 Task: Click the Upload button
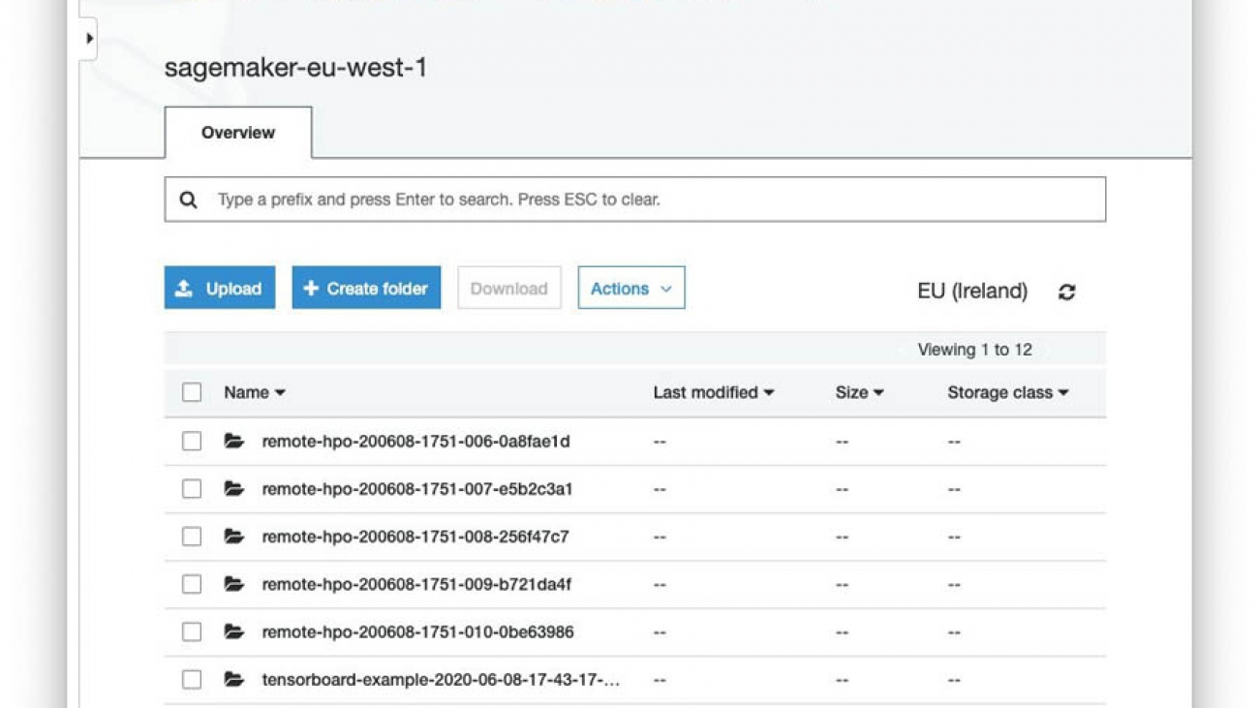click(220, 288)
